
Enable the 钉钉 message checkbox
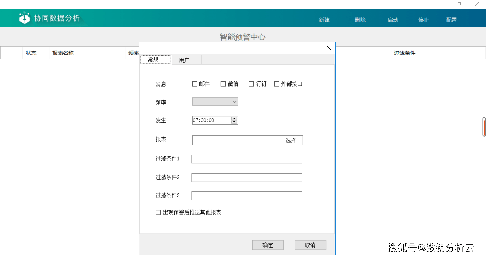[x=251, y=84]
